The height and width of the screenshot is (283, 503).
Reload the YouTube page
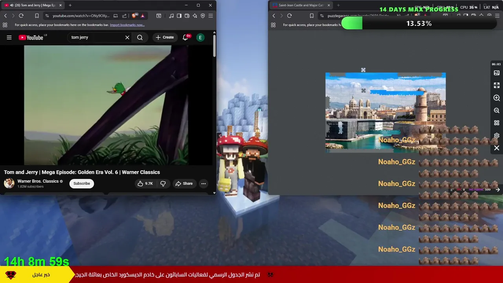coord(21,16)
